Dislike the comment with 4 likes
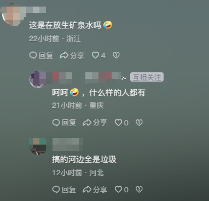 pos(116,55)
